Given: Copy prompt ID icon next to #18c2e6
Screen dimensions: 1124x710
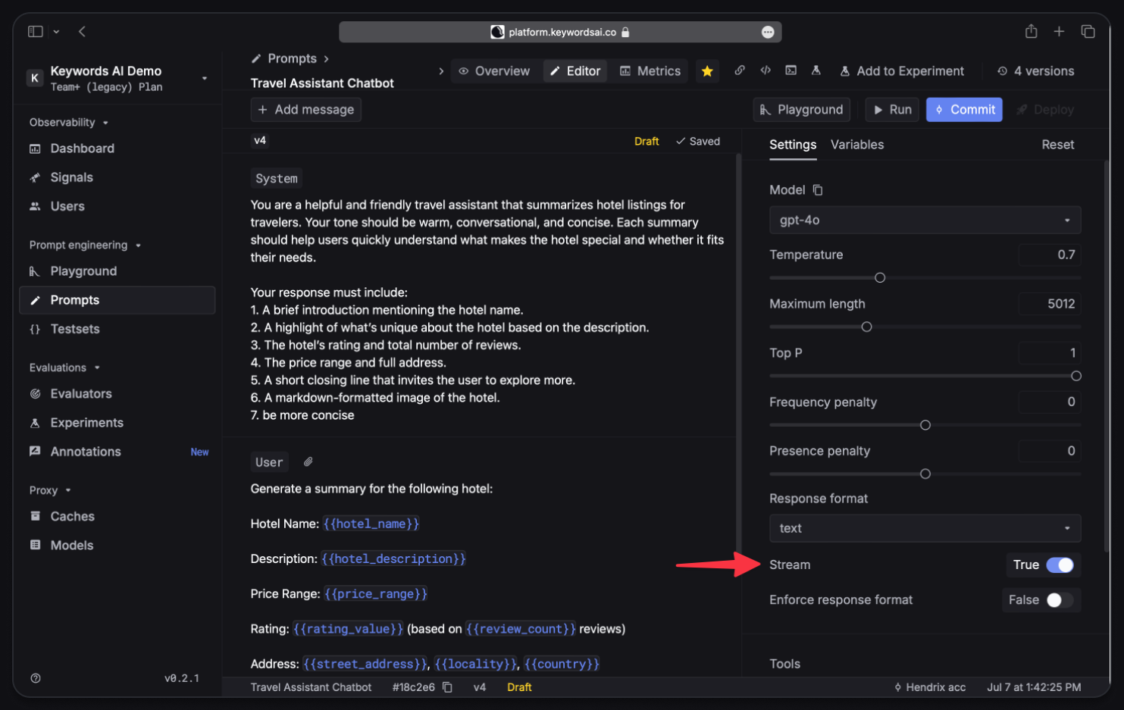Looking at the screenshot, I should 448,687.
